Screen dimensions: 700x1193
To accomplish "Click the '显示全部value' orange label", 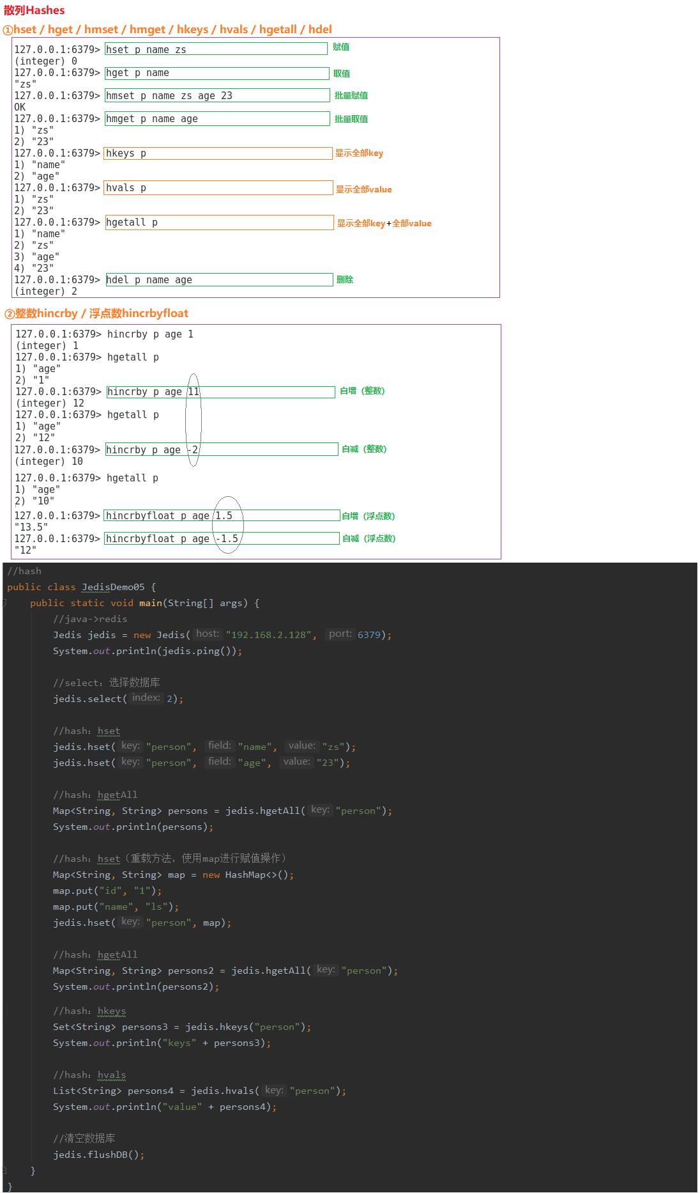I will click(x=363, y=189).
